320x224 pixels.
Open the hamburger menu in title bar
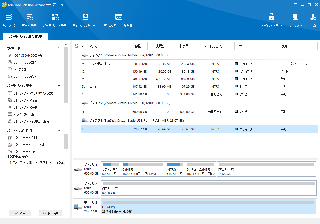tap(295, 5)
